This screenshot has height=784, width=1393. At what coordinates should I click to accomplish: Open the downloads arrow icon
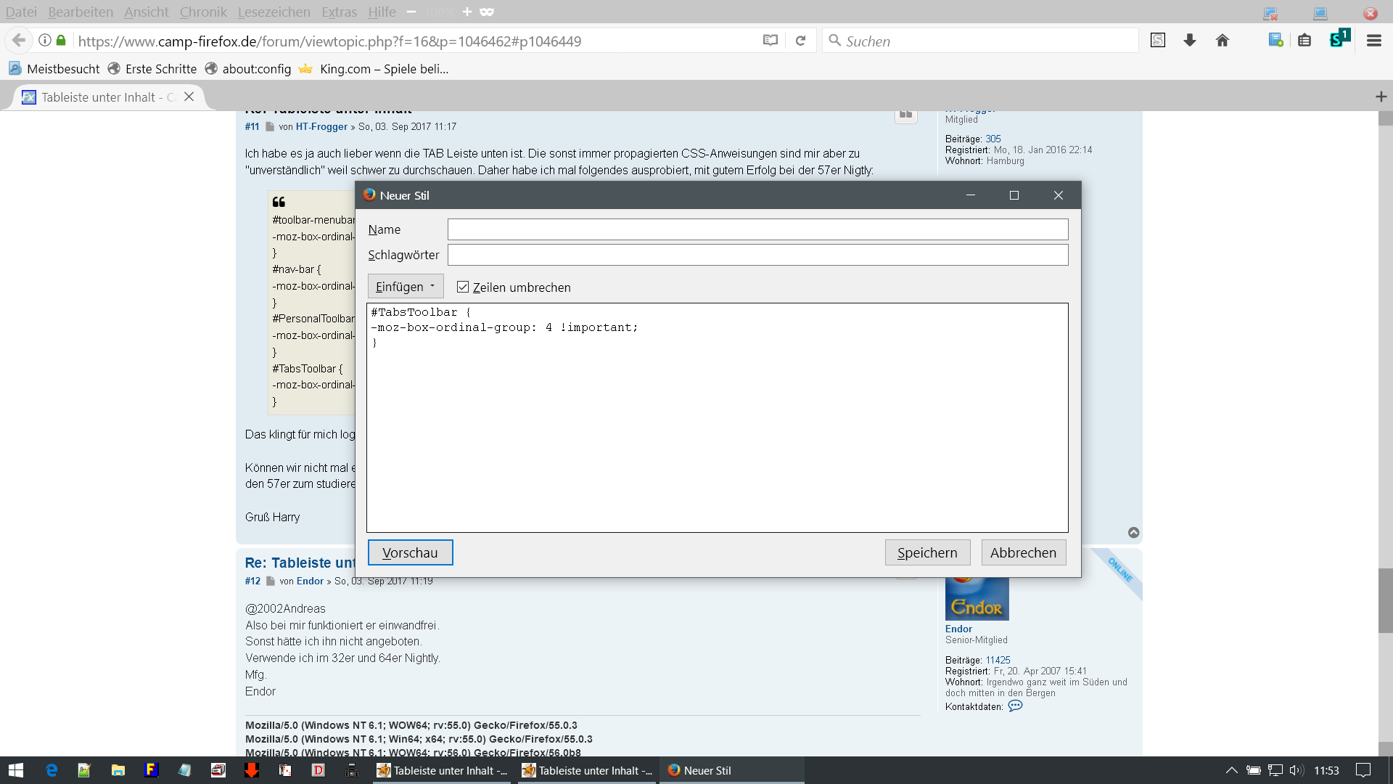click(x=1190, y=41)
